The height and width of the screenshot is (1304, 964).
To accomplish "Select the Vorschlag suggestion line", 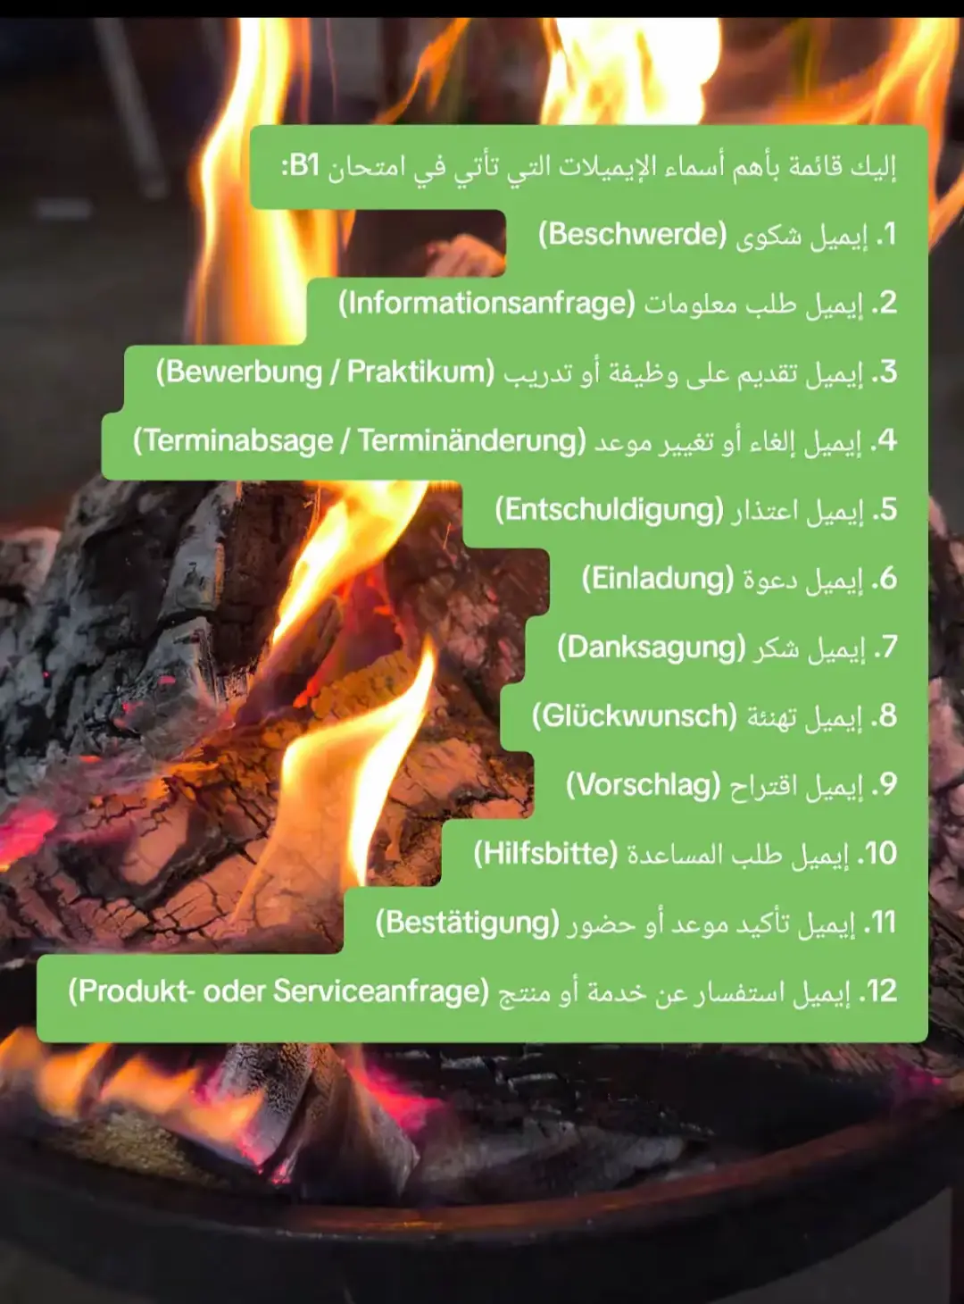I will coord(731,785).
